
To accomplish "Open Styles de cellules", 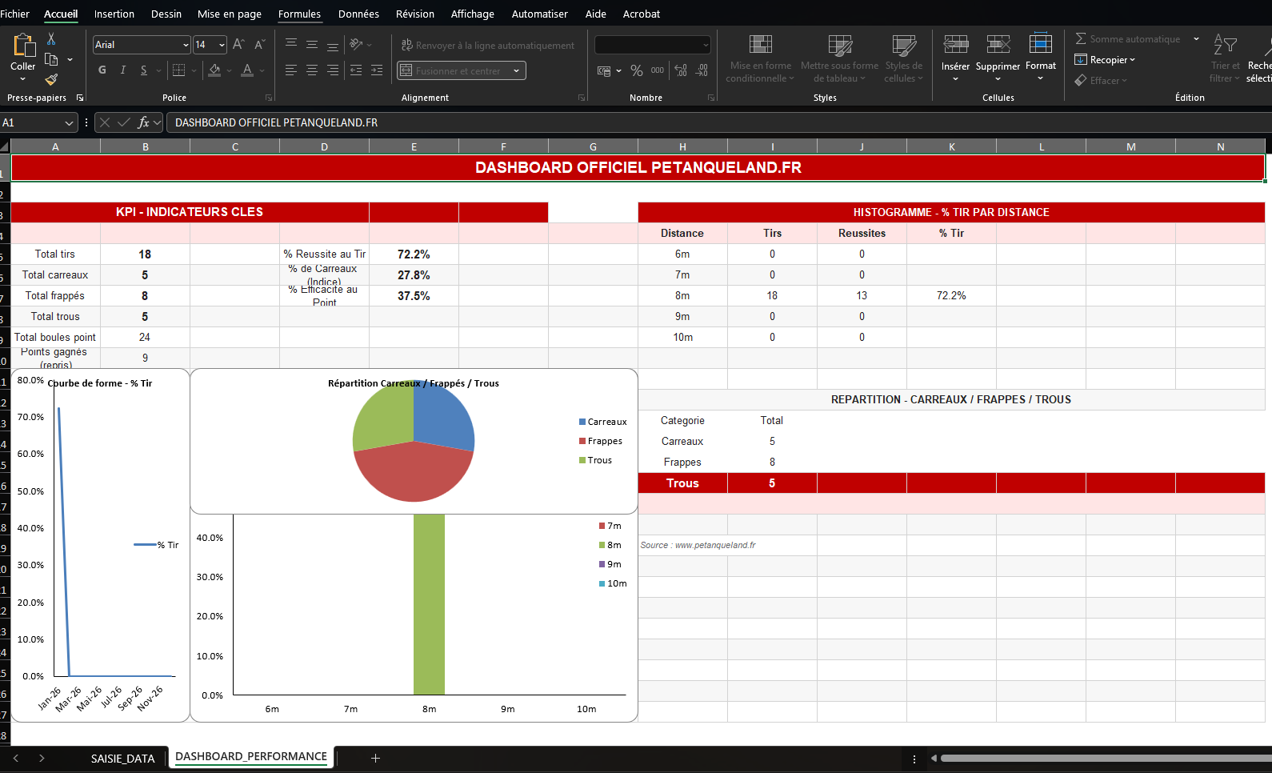I will pyautogui.click(x=904, y=58).
